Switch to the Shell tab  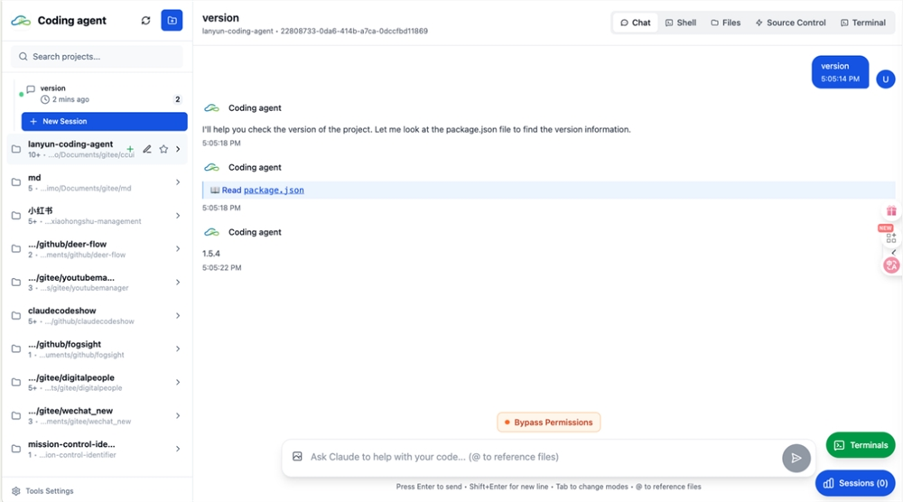coord(681,23)
